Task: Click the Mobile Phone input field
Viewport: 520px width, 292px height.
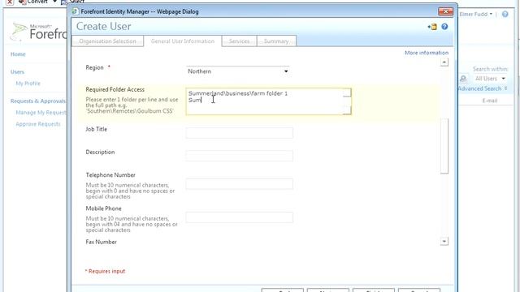Action: [x=239, y=217]
